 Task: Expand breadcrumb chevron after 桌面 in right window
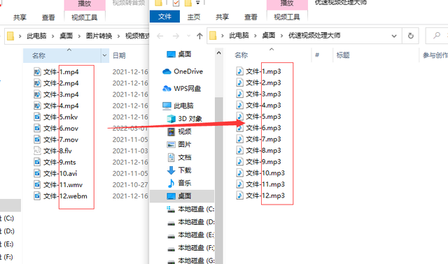coord(281,36)
